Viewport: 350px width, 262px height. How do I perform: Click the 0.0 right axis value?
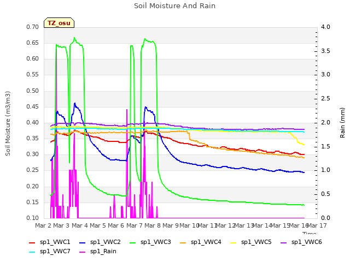(325, 218)
